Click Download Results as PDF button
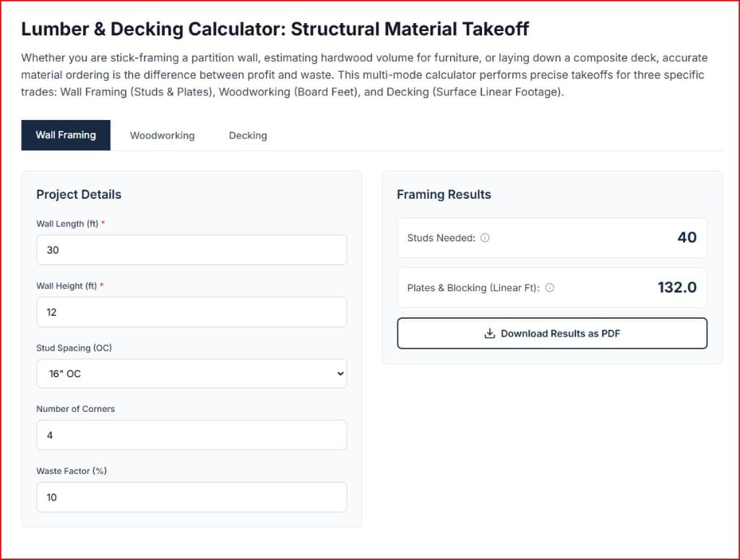Viewport: 740px width, 560px height. point(552,334)
